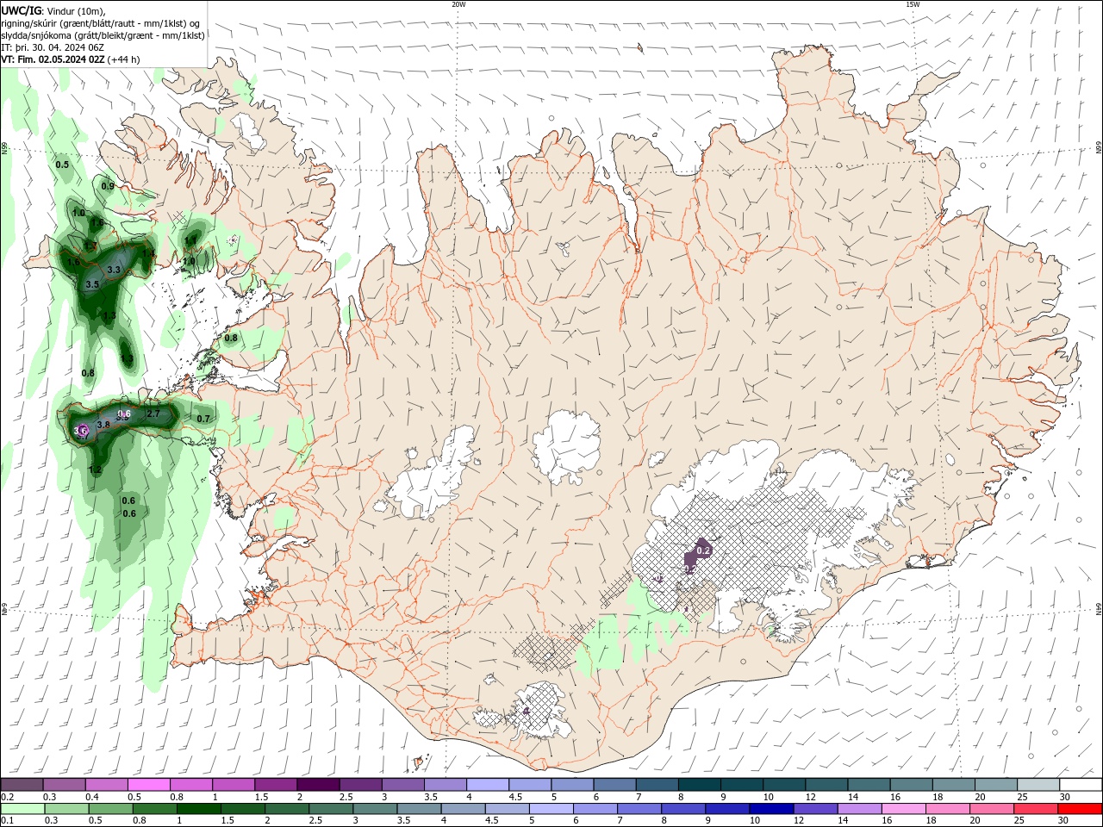Image resolution: width=1103 pixels, height=827 pixels.
Task: Click the 0.5 value off the northwest coast
Action: coord(62,165)
